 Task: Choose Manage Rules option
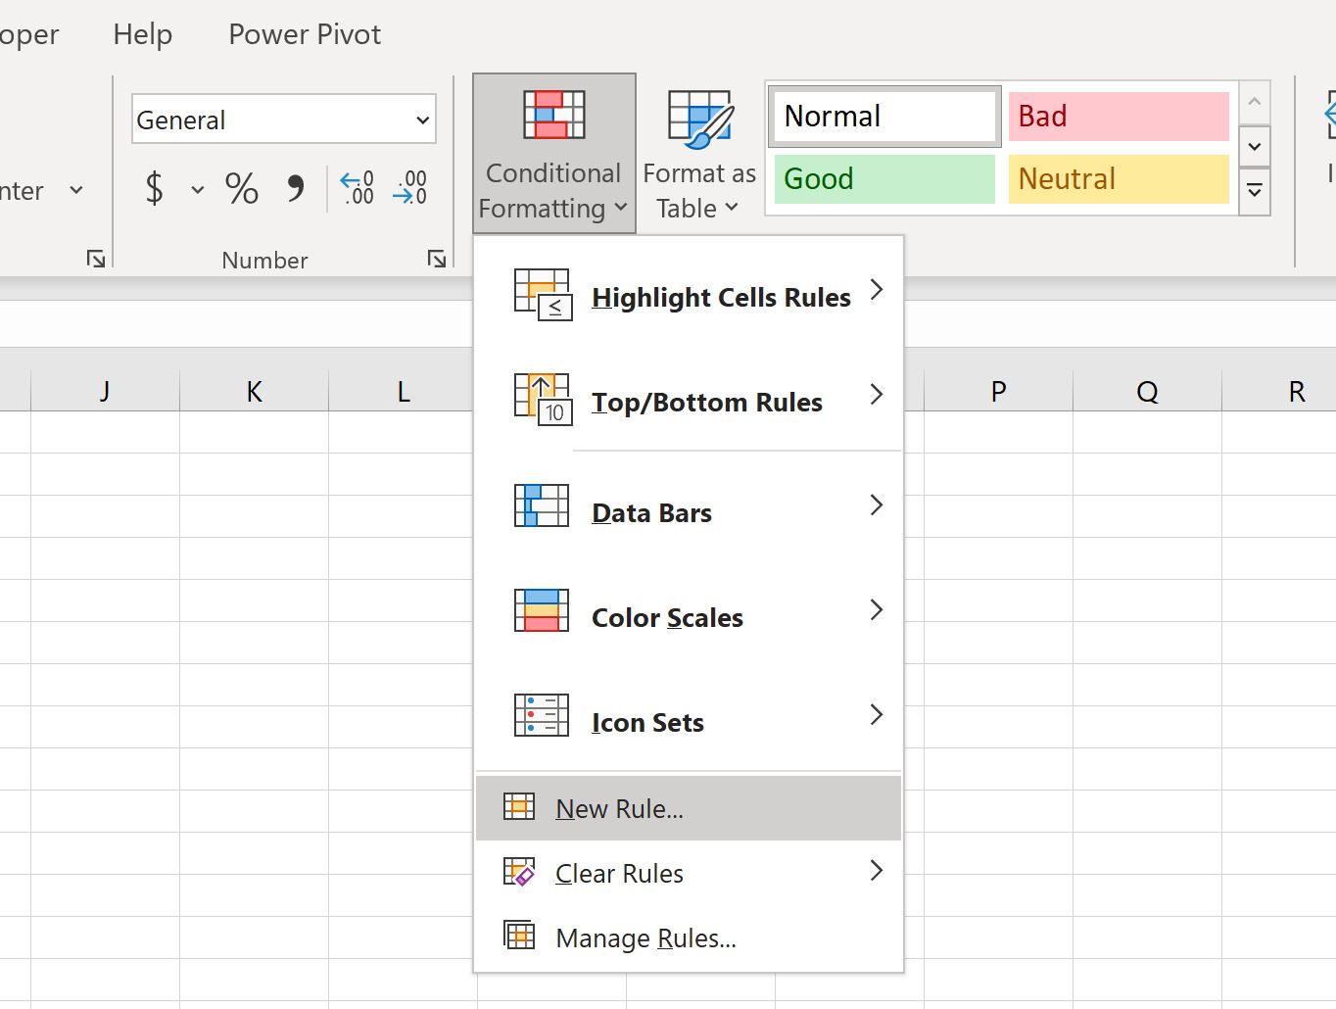[x=645, y=937]
